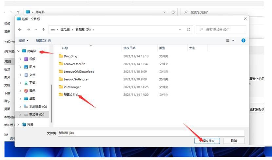The image size is (272, 160).
Task: Select 此电脑 in navigation tree
Action: click(x=32, y=51)
